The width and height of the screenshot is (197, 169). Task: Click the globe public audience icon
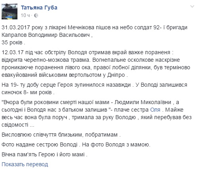pyautogui.click(x=36, y=15)
